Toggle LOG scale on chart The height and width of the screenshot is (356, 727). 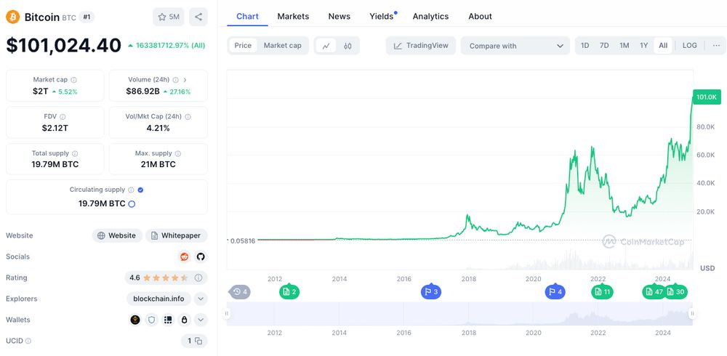point(689,46)
